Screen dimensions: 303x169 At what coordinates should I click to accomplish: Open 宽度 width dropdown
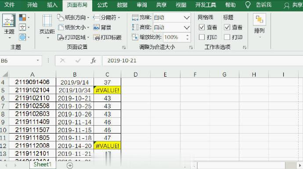click(187, 18)
